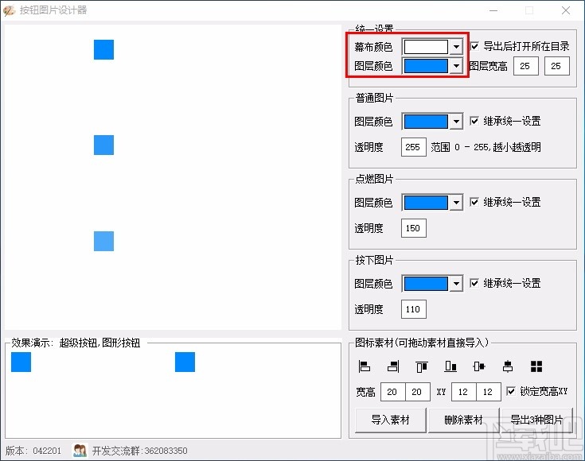The width and height of the screenshot is (585, 461).
Task: Toggle the 锁定宽高XY checkbox
Action: tap(511, 391)
